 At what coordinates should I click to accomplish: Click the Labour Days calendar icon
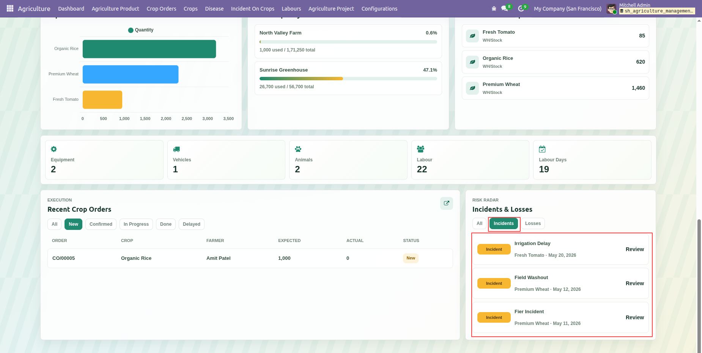click(x=542, y=149)
